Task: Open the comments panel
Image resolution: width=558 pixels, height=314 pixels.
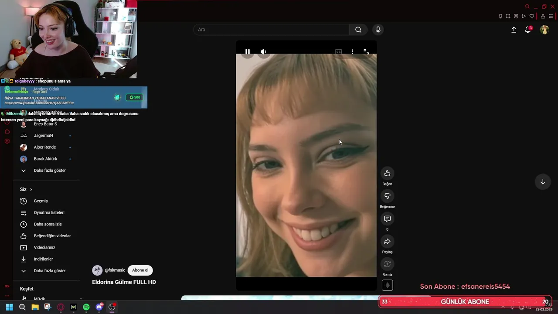Action: point(387,219)
